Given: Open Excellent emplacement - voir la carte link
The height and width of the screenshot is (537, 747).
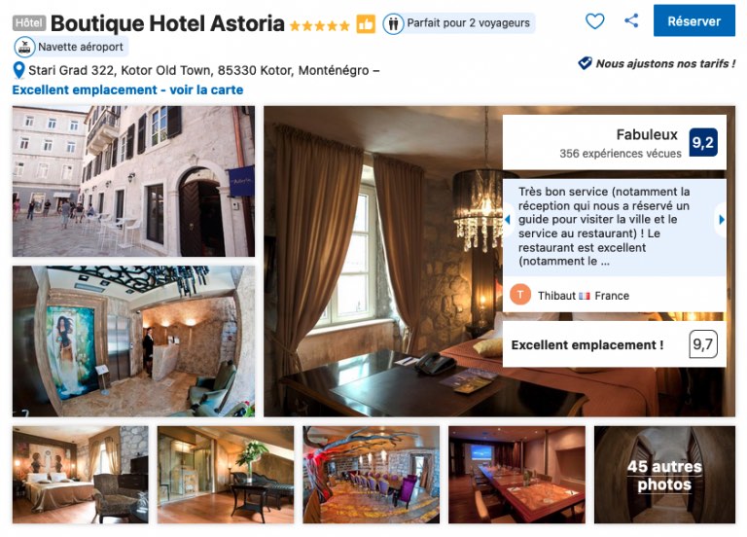Looking at the screenshot, I should (x=127, y=90).
